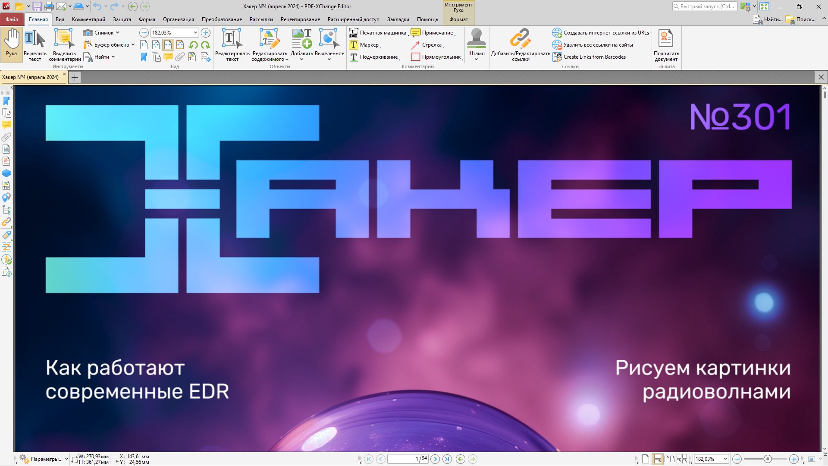
Task: Open the Комментарий ribbon tab
Action: (88, 19)
